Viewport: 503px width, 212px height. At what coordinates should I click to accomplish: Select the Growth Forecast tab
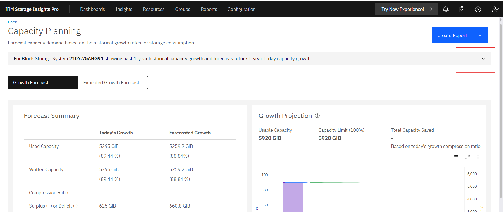(x=43, y=83)
